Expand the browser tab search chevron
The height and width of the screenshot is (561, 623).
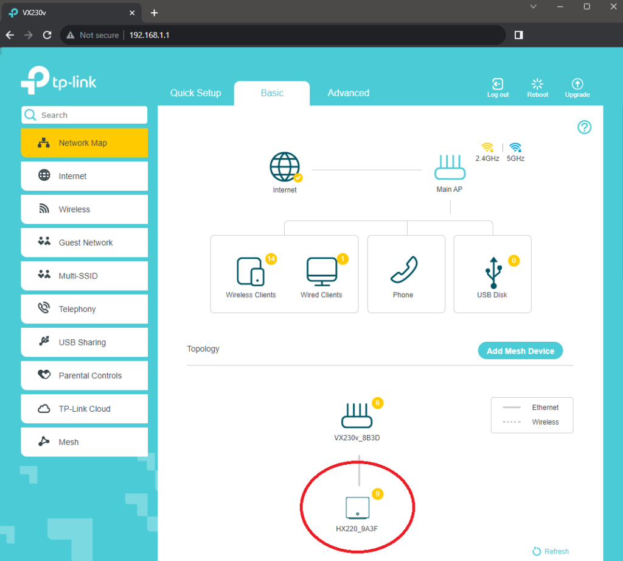(533, 7)
